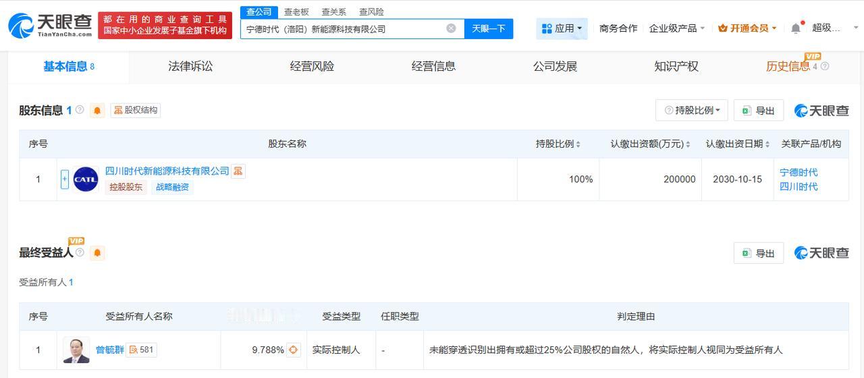Sort by 认缴出资日期 column header
The width and height of the screenshot is (864, 378).
tap(738, 144)
